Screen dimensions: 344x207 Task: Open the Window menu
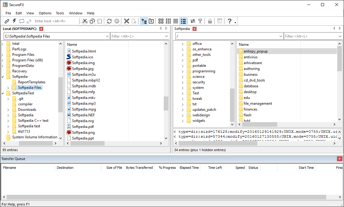76,13
